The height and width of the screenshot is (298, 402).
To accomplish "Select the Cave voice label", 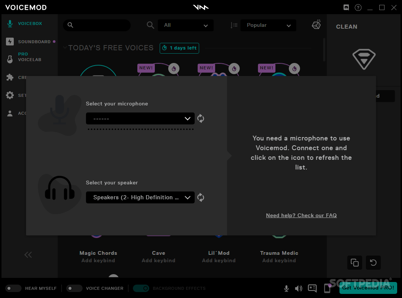I will [159, 253].
